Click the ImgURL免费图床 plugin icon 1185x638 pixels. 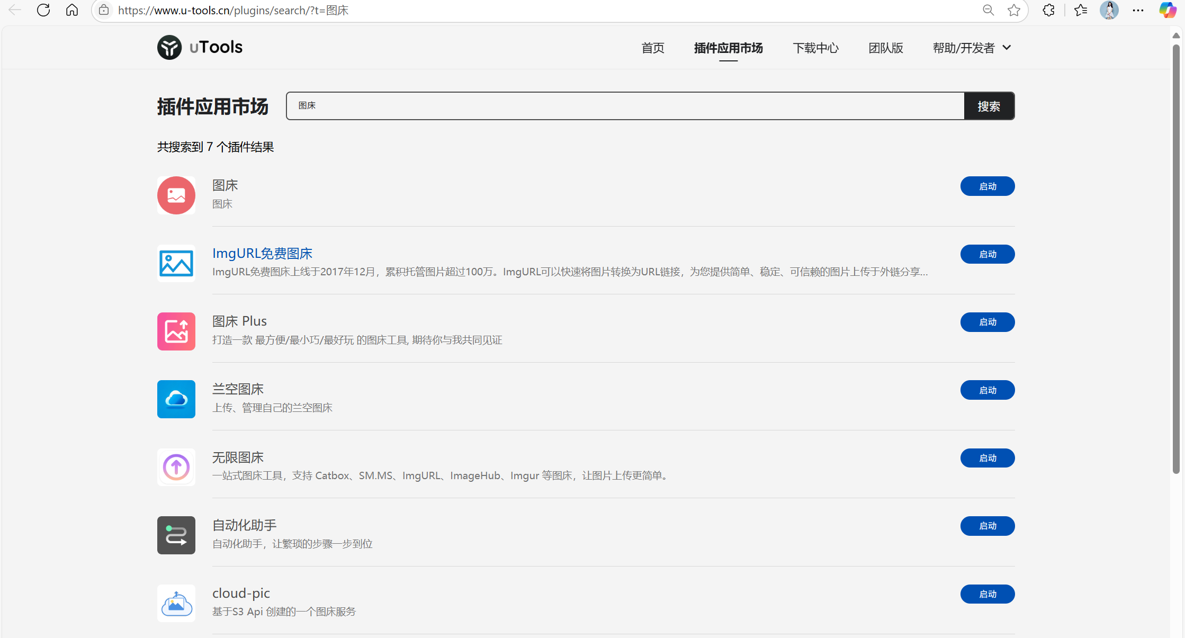pyautogui.click(x=176, y=263)
